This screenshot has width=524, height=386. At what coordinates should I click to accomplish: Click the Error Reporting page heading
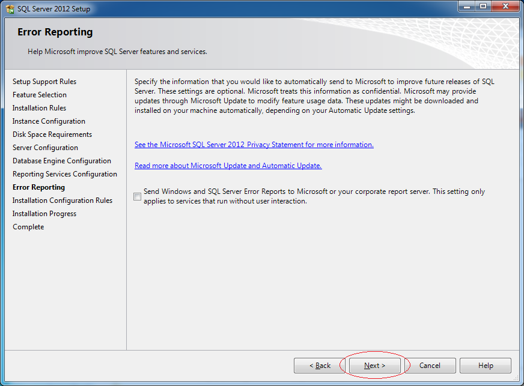pyautogui.click(x=55, y=32)
